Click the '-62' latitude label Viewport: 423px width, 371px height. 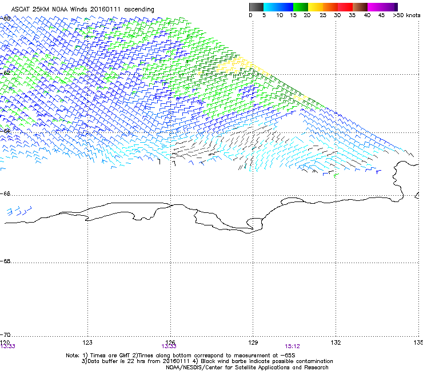(5, 72)
